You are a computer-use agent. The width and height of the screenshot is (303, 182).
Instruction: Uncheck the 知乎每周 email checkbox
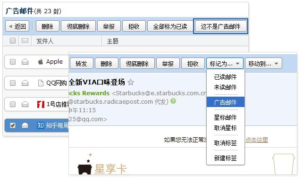pyautogui.click(x=13, y=125)
